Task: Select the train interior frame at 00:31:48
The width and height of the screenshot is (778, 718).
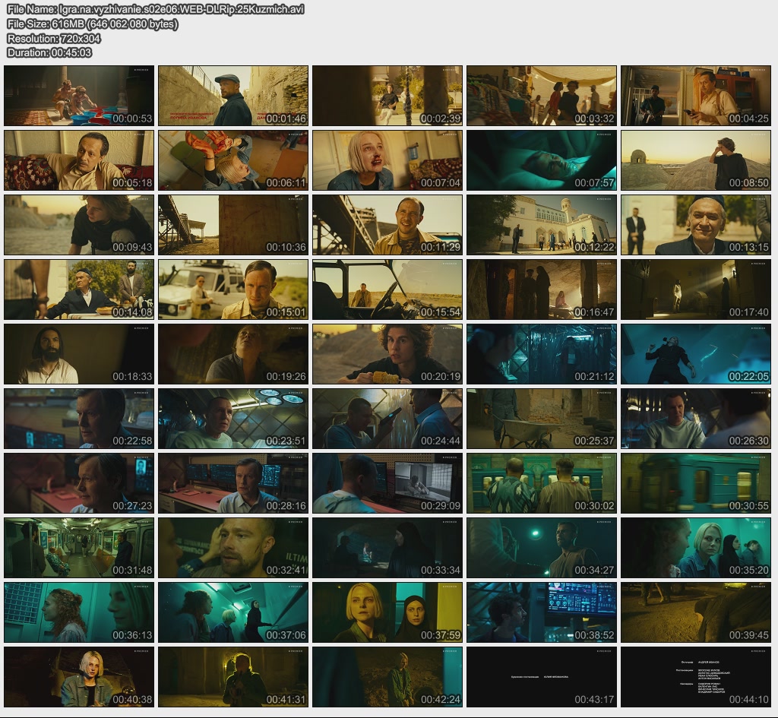Action: pos(79,548)
